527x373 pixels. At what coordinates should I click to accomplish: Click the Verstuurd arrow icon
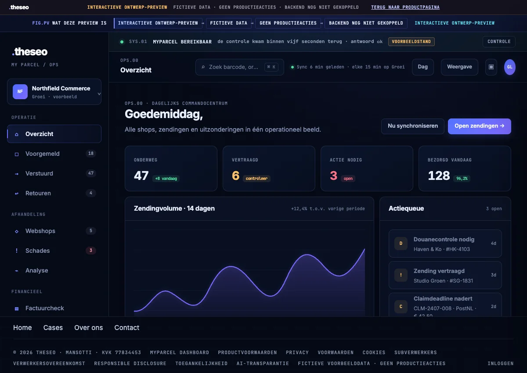[x=17, y=174]
